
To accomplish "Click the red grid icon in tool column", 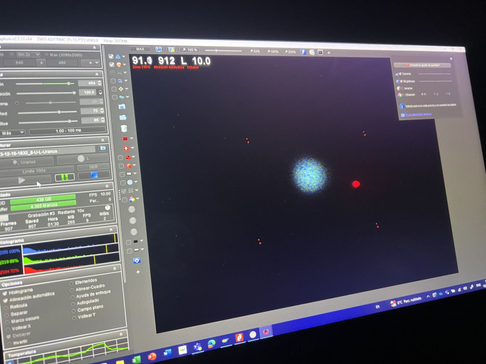I will pyautogui.click(x=125, y=139).
